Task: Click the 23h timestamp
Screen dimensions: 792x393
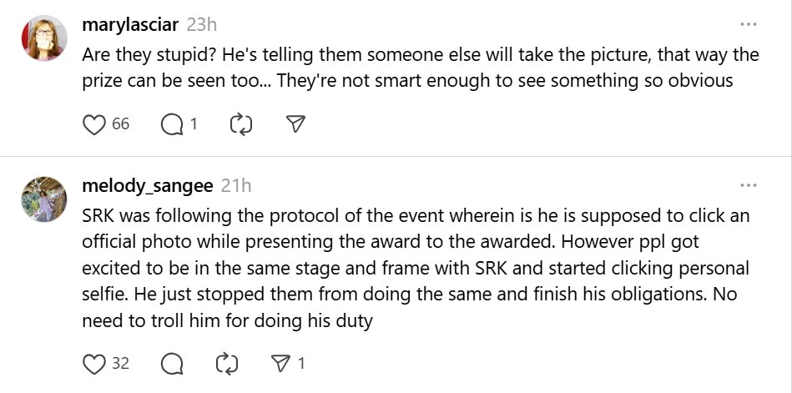Action: click(x=203, y=24)
